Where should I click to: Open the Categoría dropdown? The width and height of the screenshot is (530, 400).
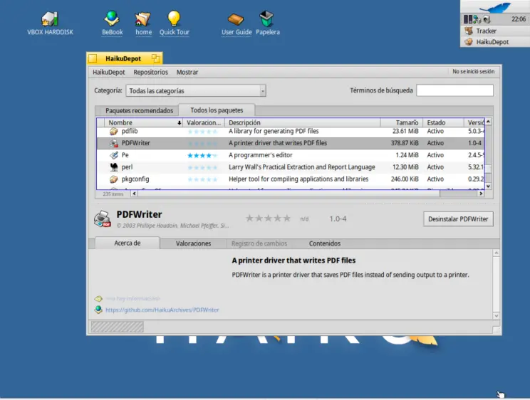(196, 90)
